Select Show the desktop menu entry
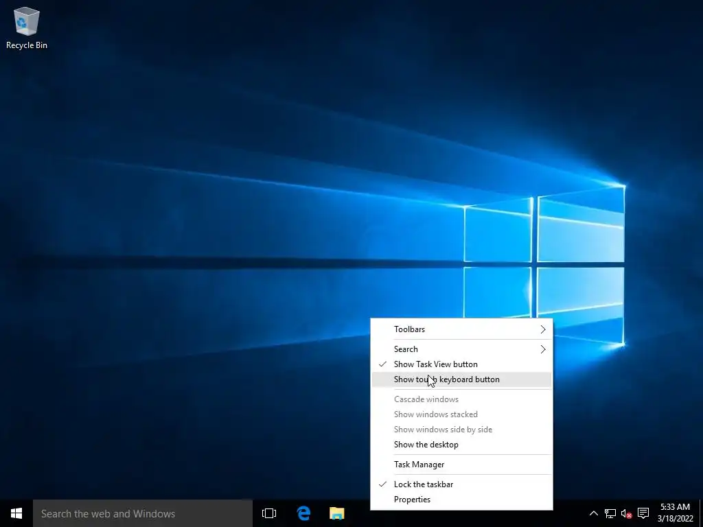 tap(461, 445)
